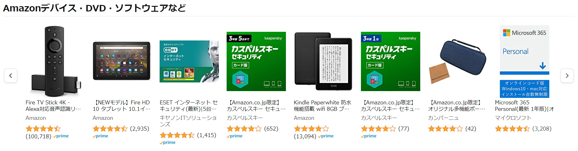This screenshot has height=151, width=578.
Task: Open the Fire HD 10 tablet image
Action: coord(122,61)
